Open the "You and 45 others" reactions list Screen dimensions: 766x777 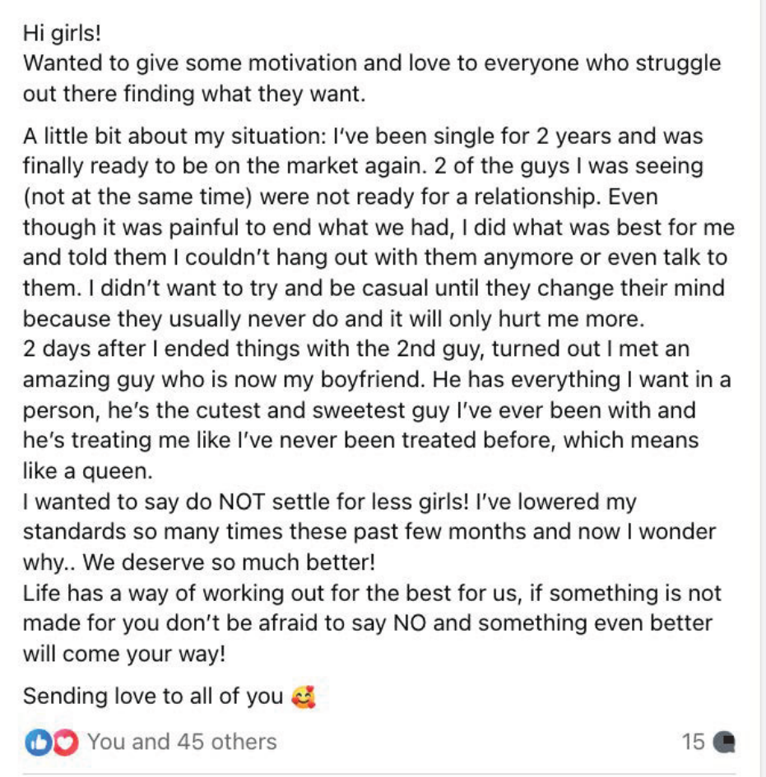pyautogui.click(x=182, y=742)
